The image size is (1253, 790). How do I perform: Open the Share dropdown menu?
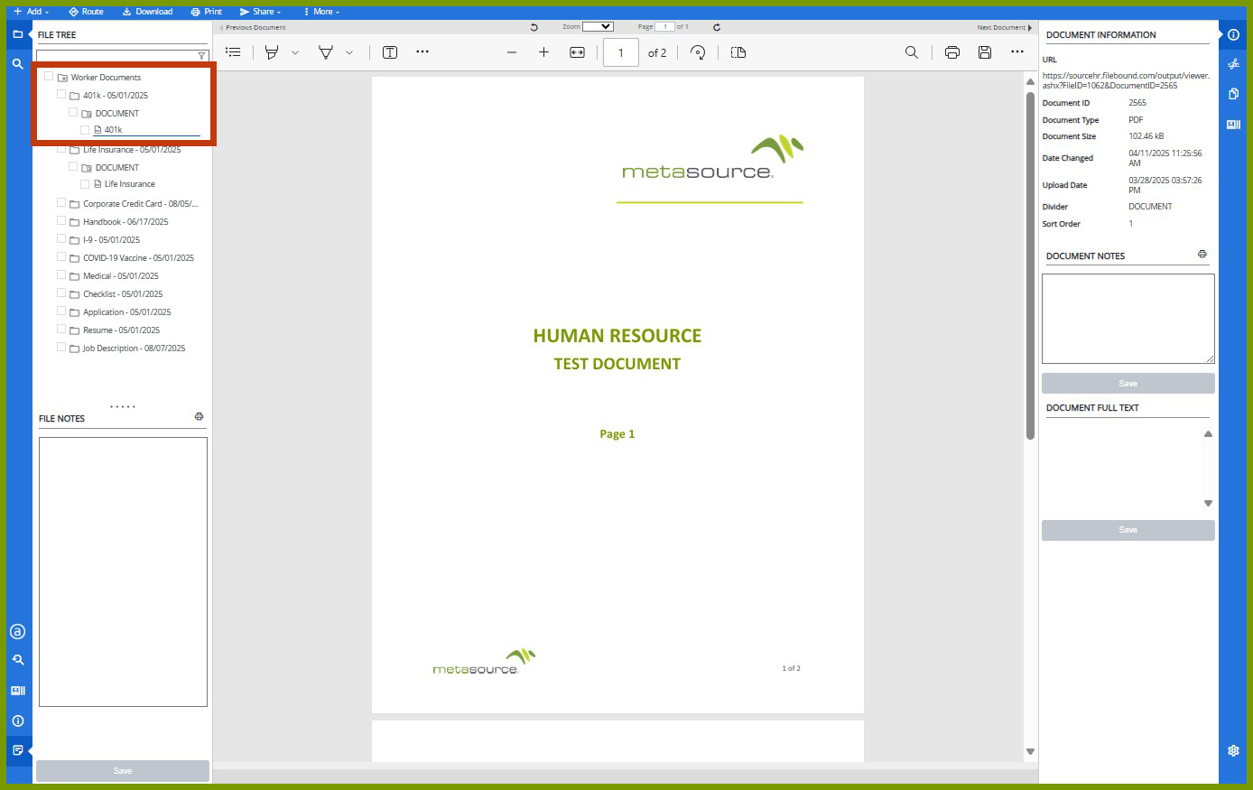click(x=261, y=12)
